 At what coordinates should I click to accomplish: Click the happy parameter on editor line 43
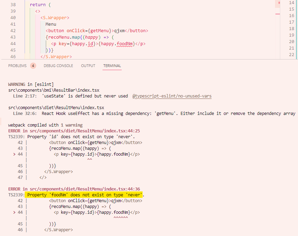[x=92, y=37]
